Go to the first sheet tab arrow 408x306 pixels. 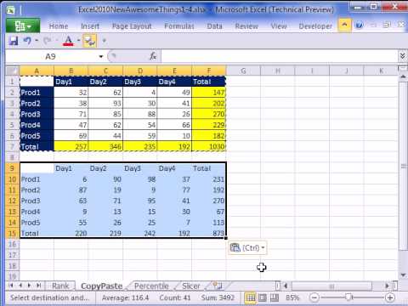pyautogui.click(x=11, y=286)
